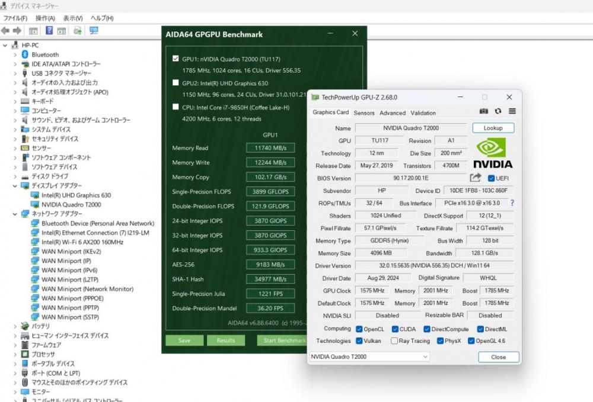Open the GPU-Z hamburger menu
This screenshot has height=402, width=593.
(x=512, y=111)
